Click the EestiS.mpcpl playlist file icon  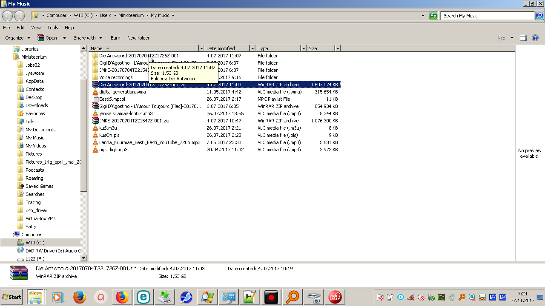click(x=95, y=99)
